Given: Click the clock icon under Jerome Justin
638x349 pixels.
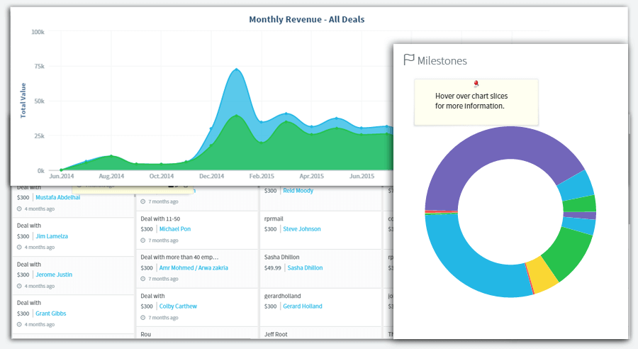Looking at the screenshot, I should pos(19,286).
